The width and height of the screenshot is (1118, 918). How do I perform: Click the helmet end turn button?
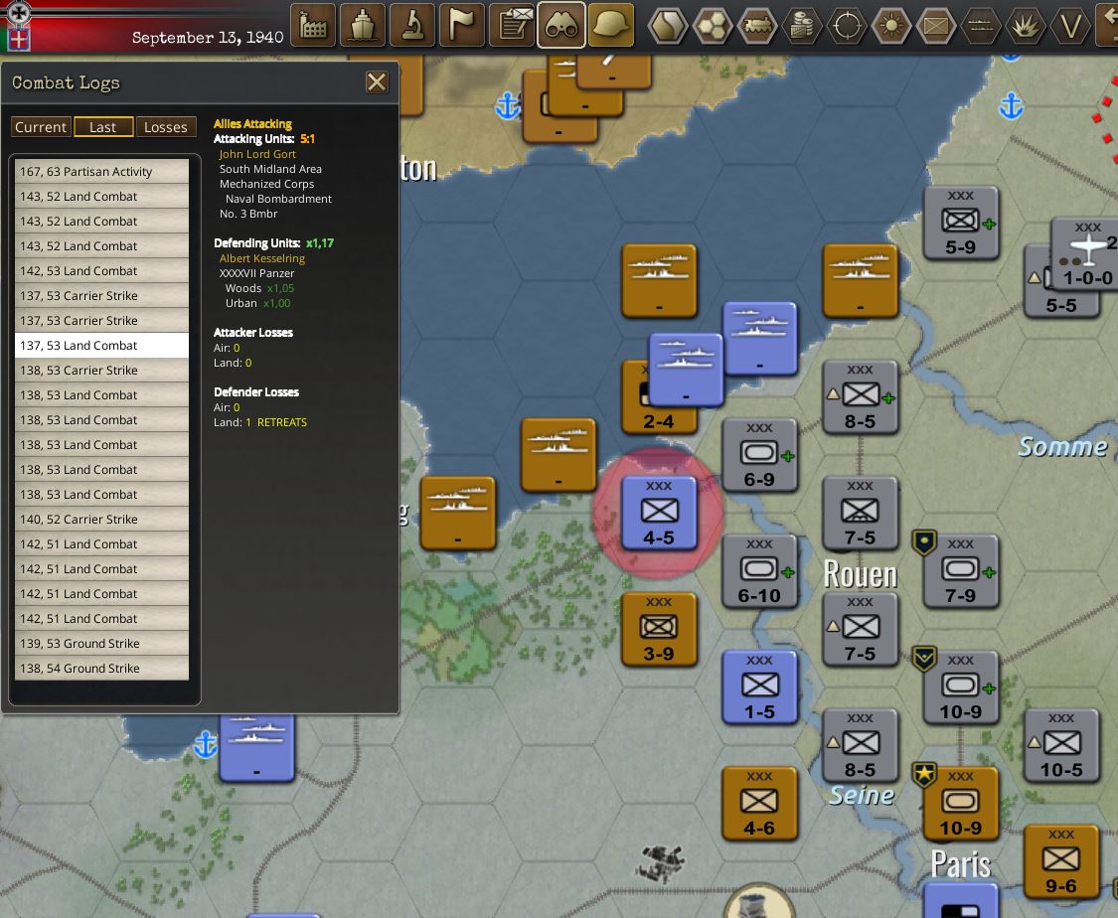point(612,25)
